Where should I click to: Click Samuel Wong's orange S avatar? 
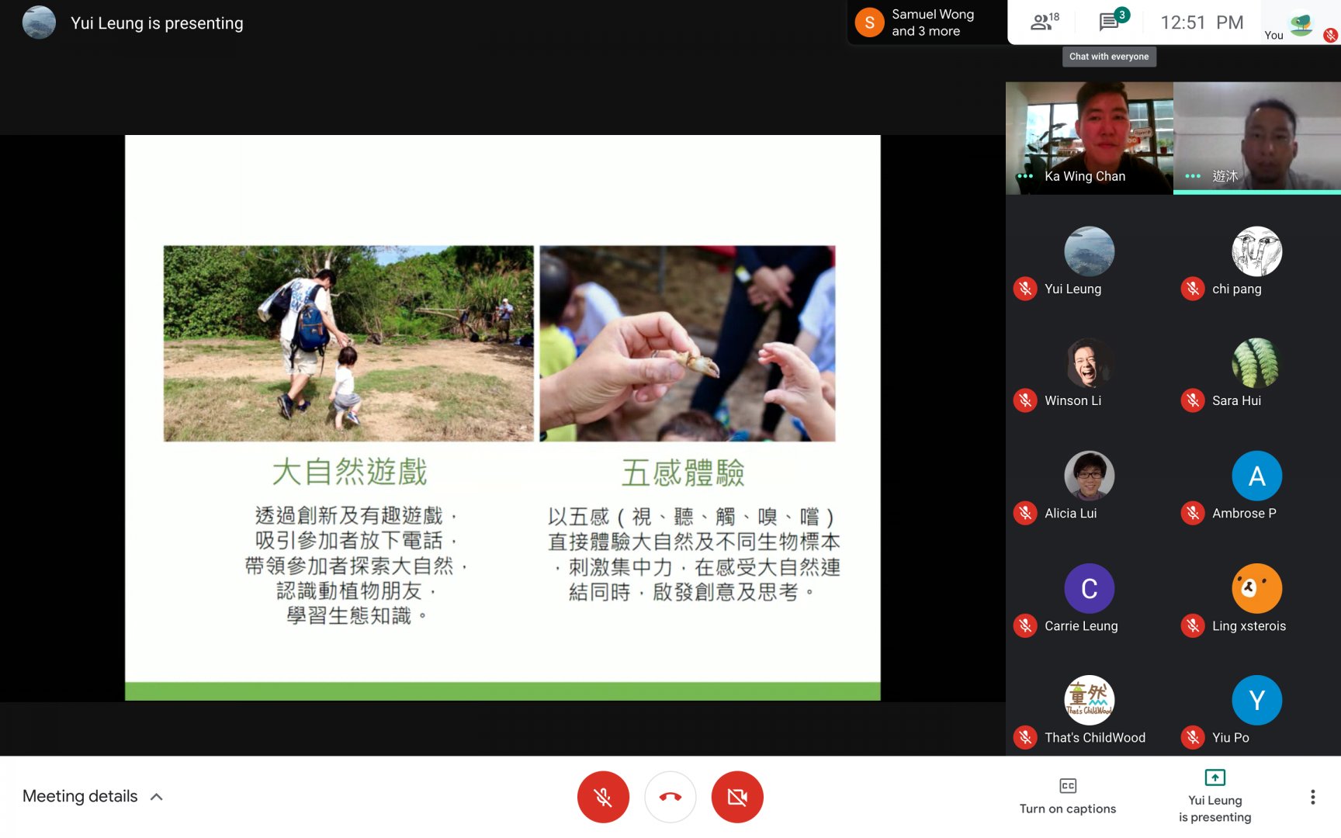[869, 23]
